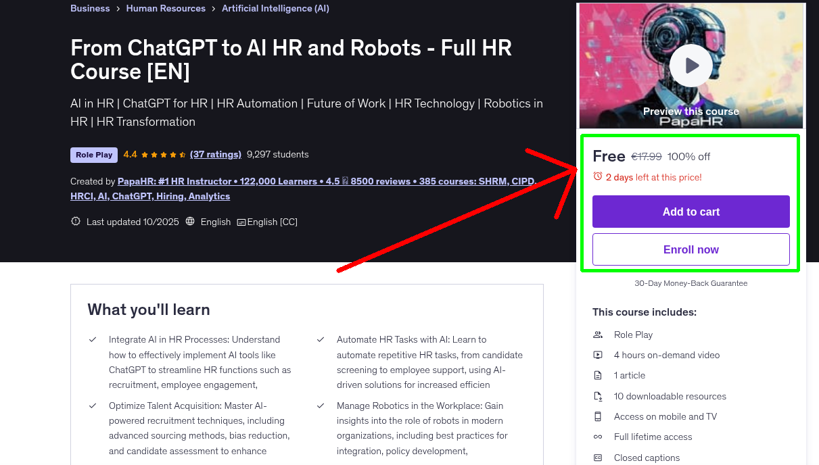Screen dimensions: 819x465
Task: Open the (37 ratings) reviews link
Action: point(215,154)
